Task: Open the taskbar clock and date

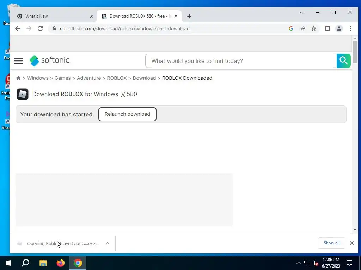Action: pos(331,263)
